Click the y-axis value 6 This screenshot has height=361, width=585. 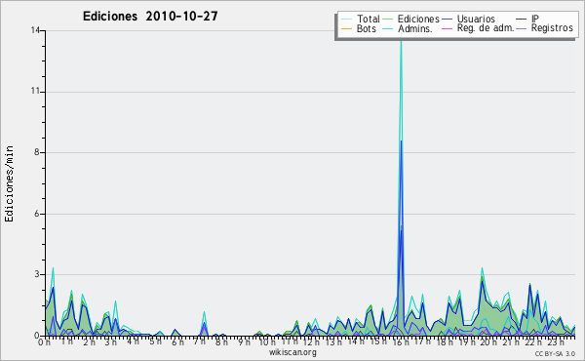(x=37, y=214)
